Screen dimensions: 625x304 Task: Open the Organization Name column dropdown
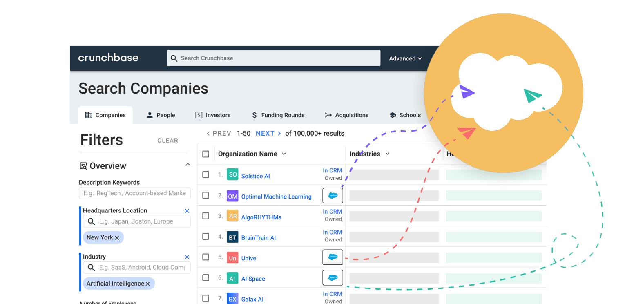(284, 154)
